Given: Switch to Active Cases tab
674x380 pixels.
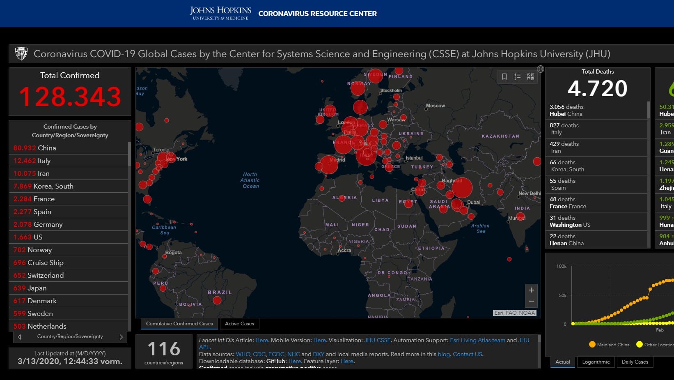Looking at the screenshot, I should pyautogui.click(x=239, y=324).
